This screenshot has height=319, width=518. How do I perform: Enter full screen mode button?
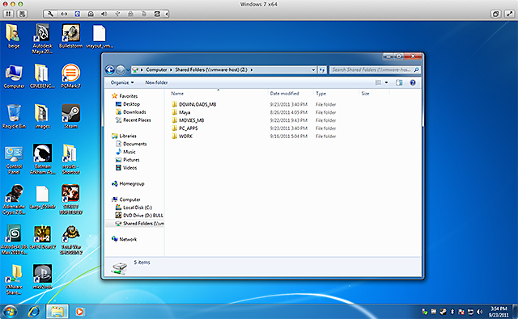tap(509, 14)
